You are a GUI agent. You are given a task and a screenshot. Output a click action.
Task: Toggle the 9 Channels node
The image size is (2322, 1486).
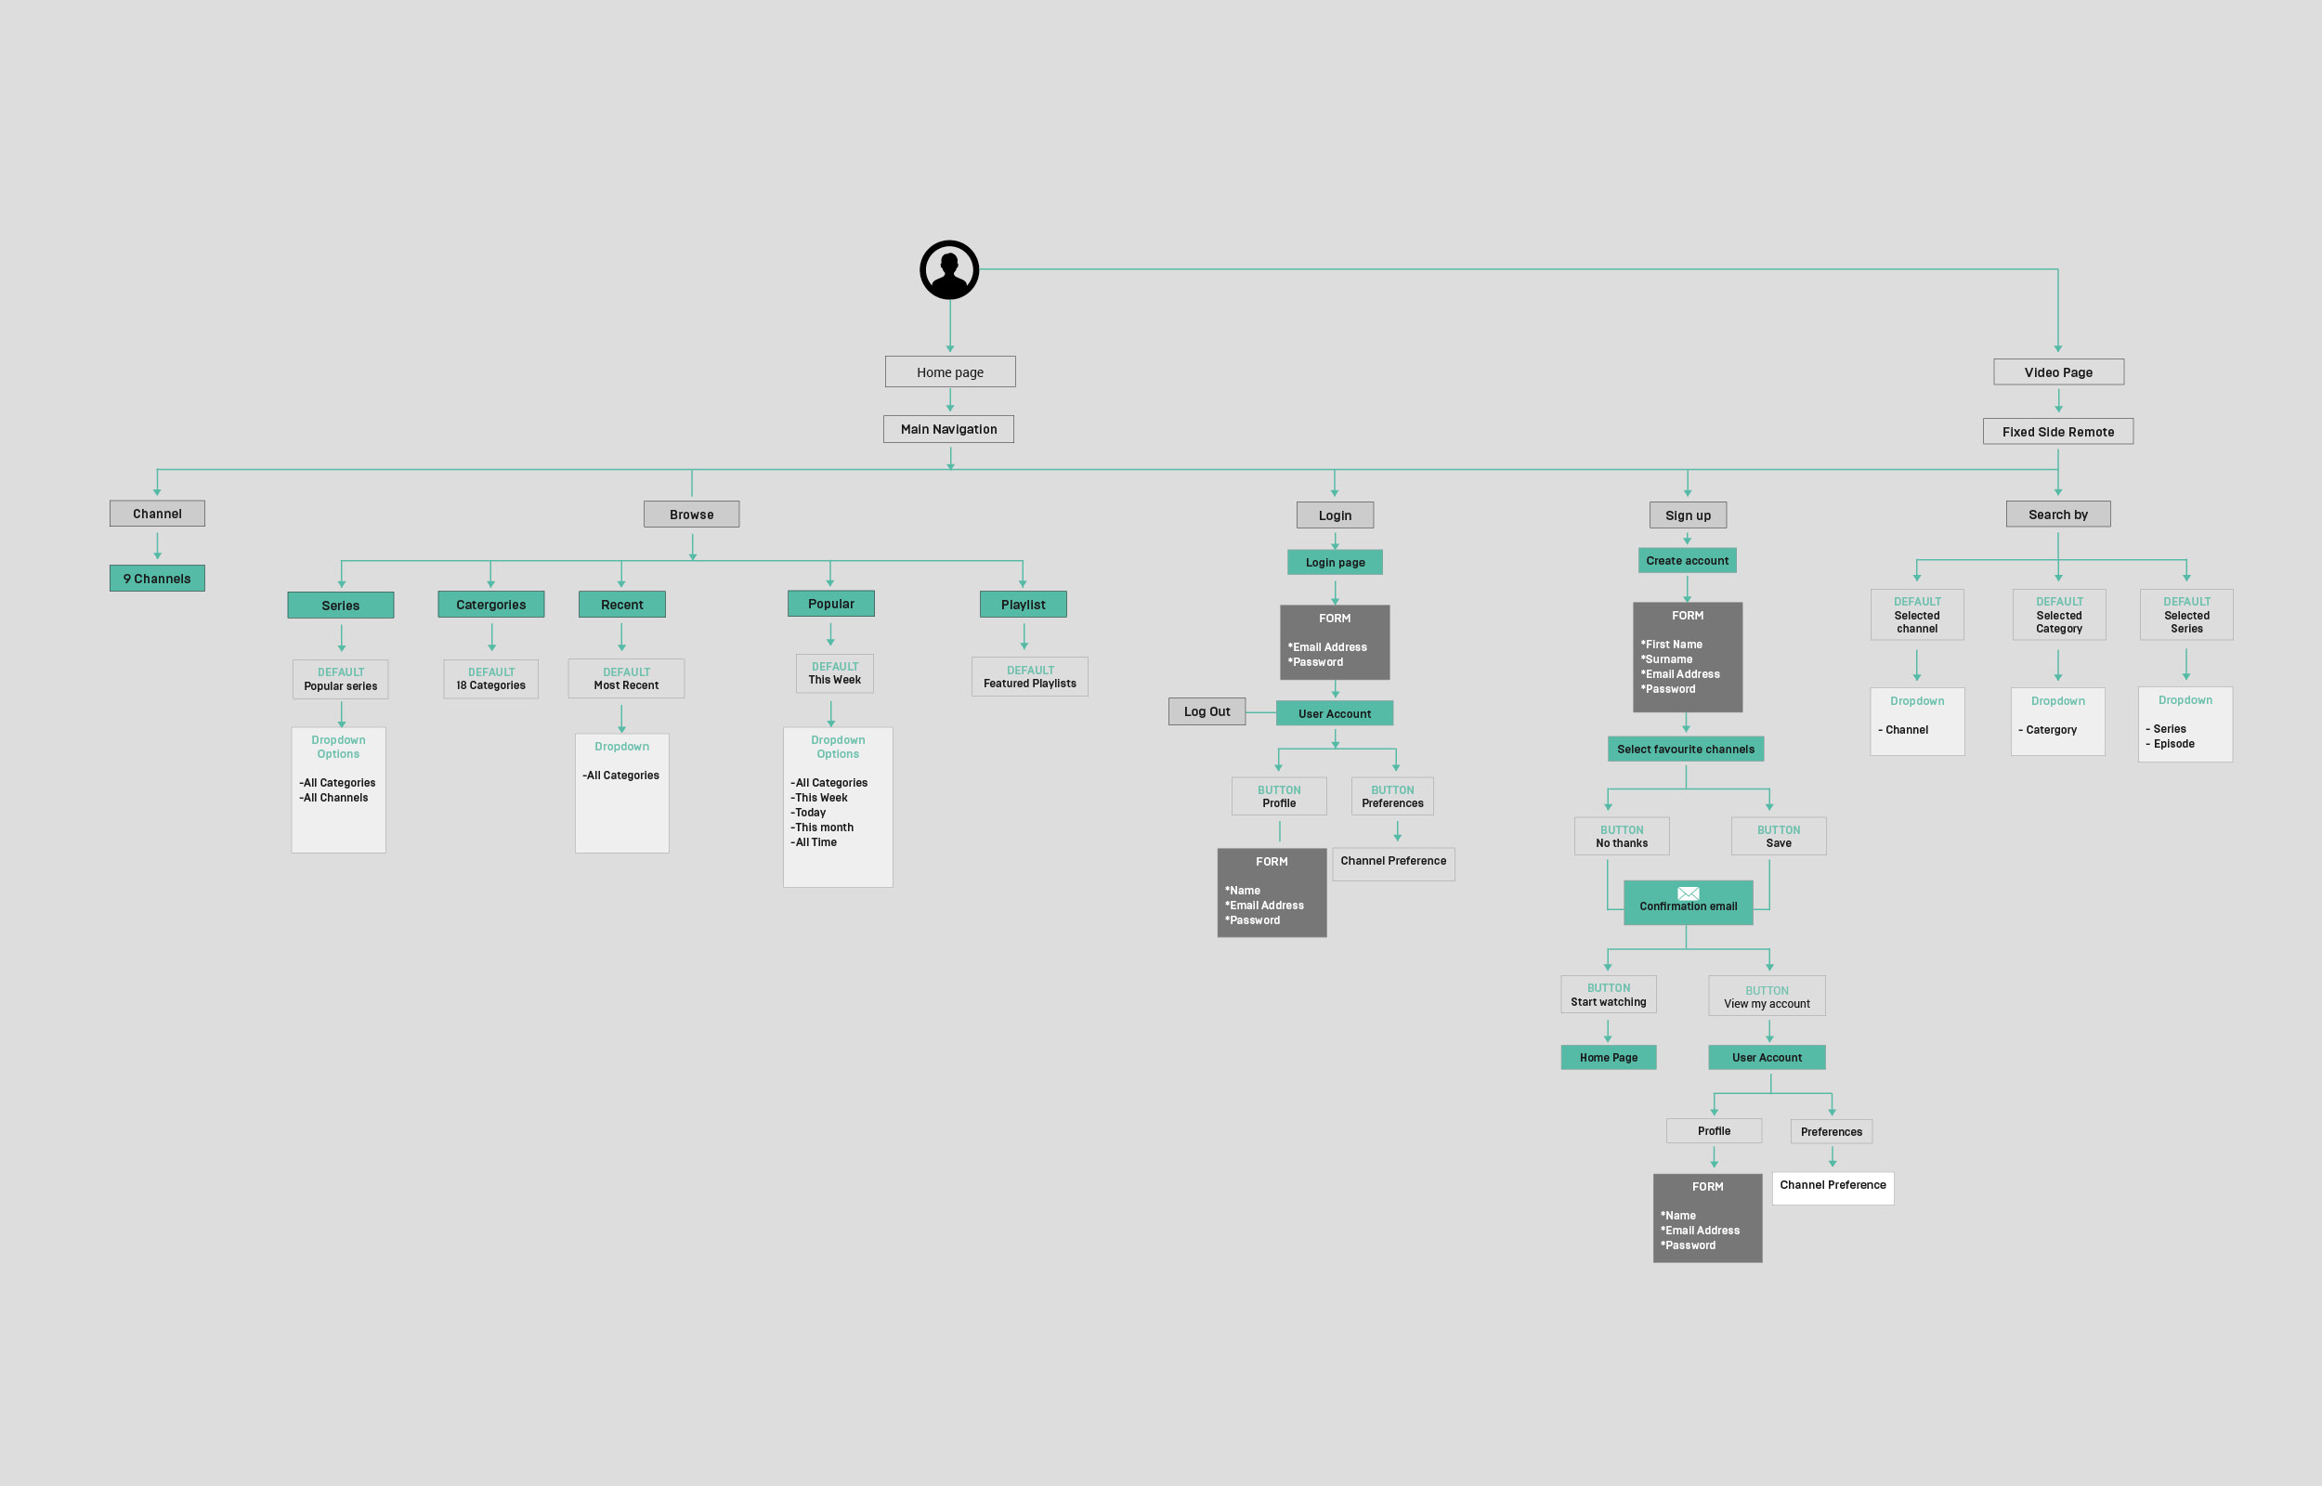156,577
